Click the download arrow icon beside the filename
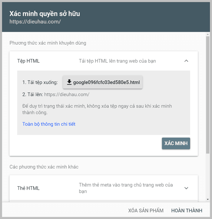This screenshot has height=219, width=212. 69,82
